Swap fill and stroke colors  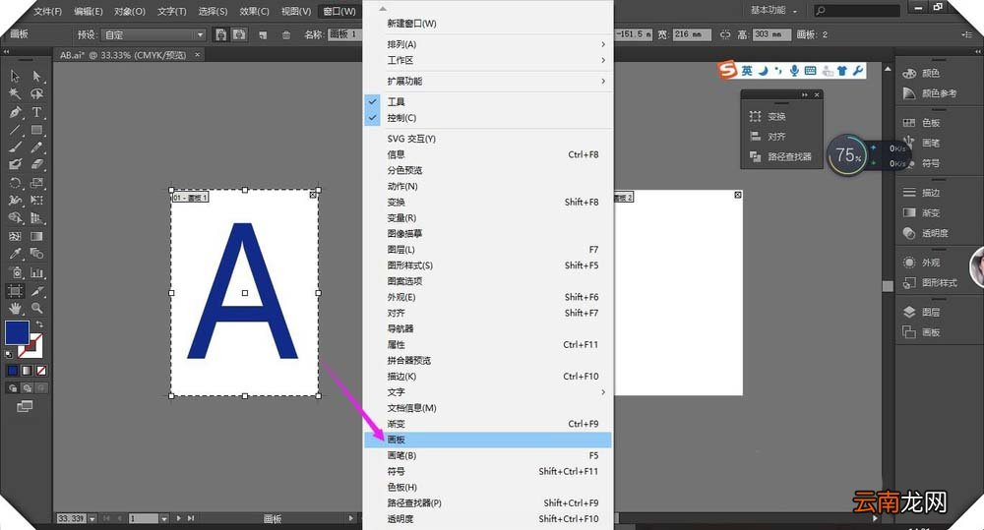[x=39, y=324]
